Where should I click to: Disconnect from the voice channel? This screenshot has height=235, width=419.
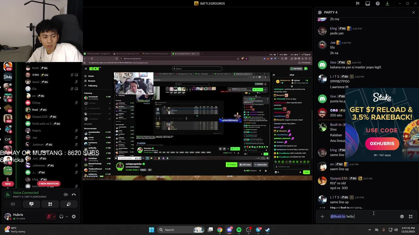[x=74, y=195]
